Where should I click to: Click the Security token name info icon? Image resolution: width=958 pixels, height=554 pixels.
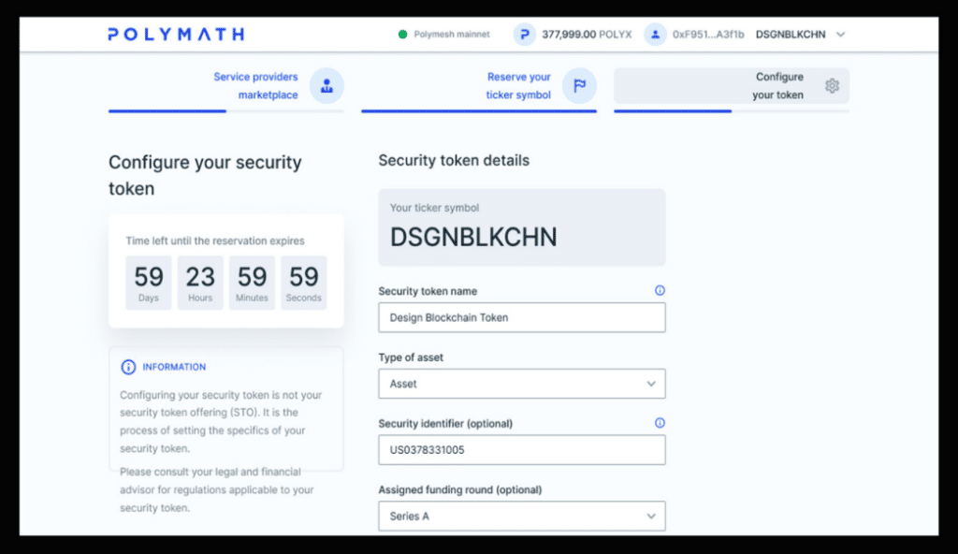(660, 291)
